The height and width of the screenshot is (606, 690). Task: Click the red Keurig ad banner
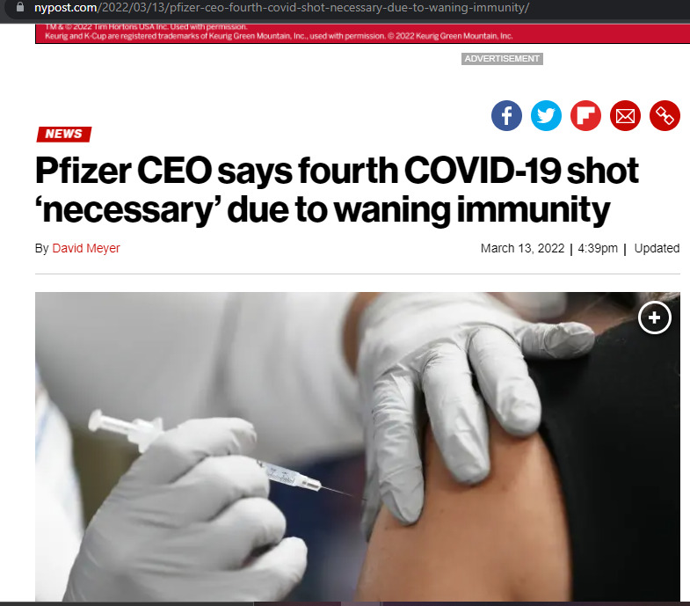[x=362, y=33]
